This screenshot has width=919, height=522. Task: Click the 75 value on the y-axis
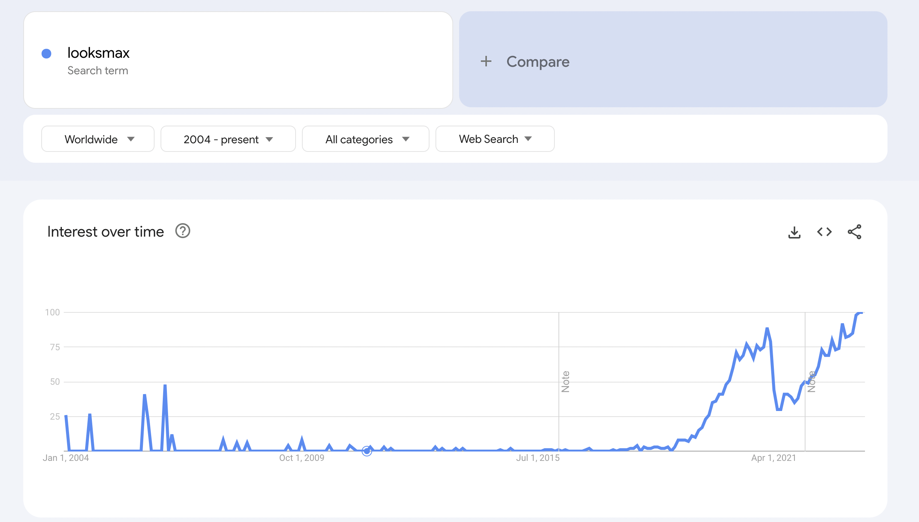pos(55,347)
